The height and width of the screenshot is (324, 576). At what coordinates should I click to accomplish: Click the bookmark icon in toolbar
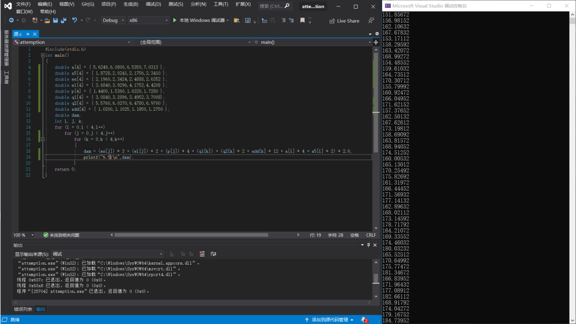(302, 21)
